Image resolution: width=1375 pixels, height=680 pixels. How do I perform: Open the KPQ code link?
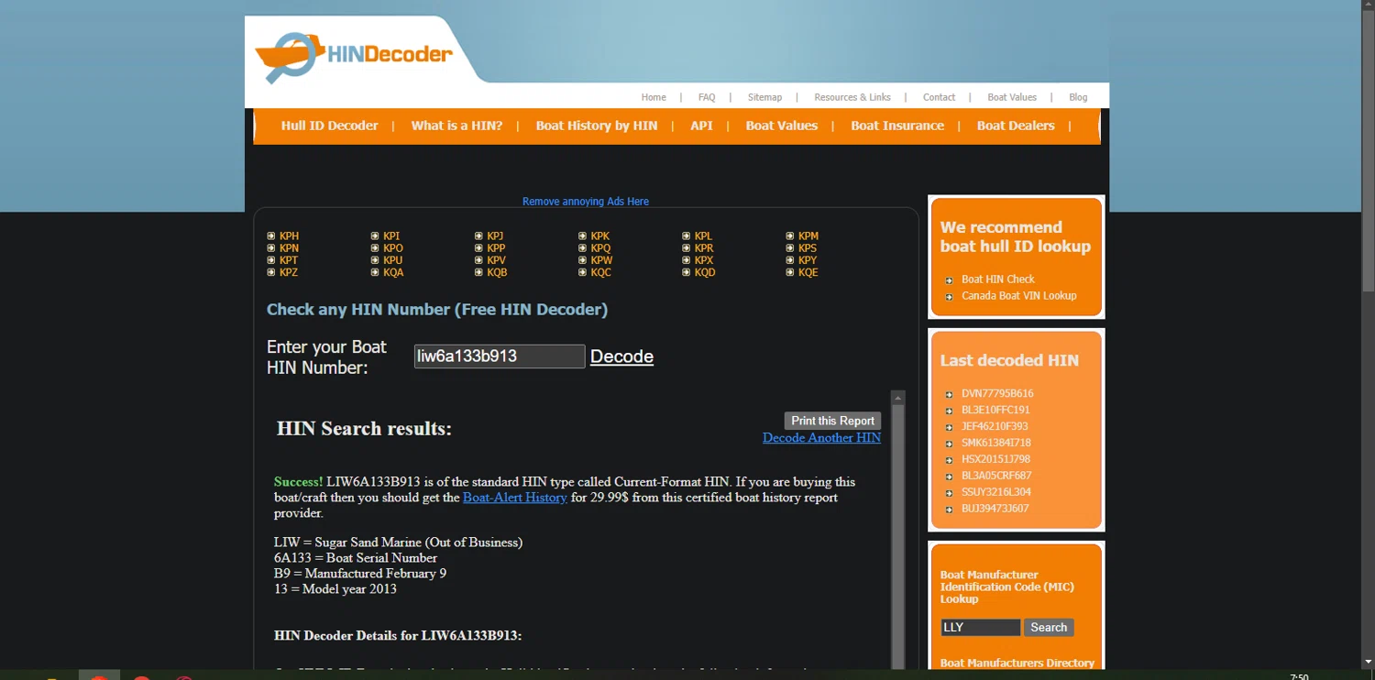click(600, 248)
